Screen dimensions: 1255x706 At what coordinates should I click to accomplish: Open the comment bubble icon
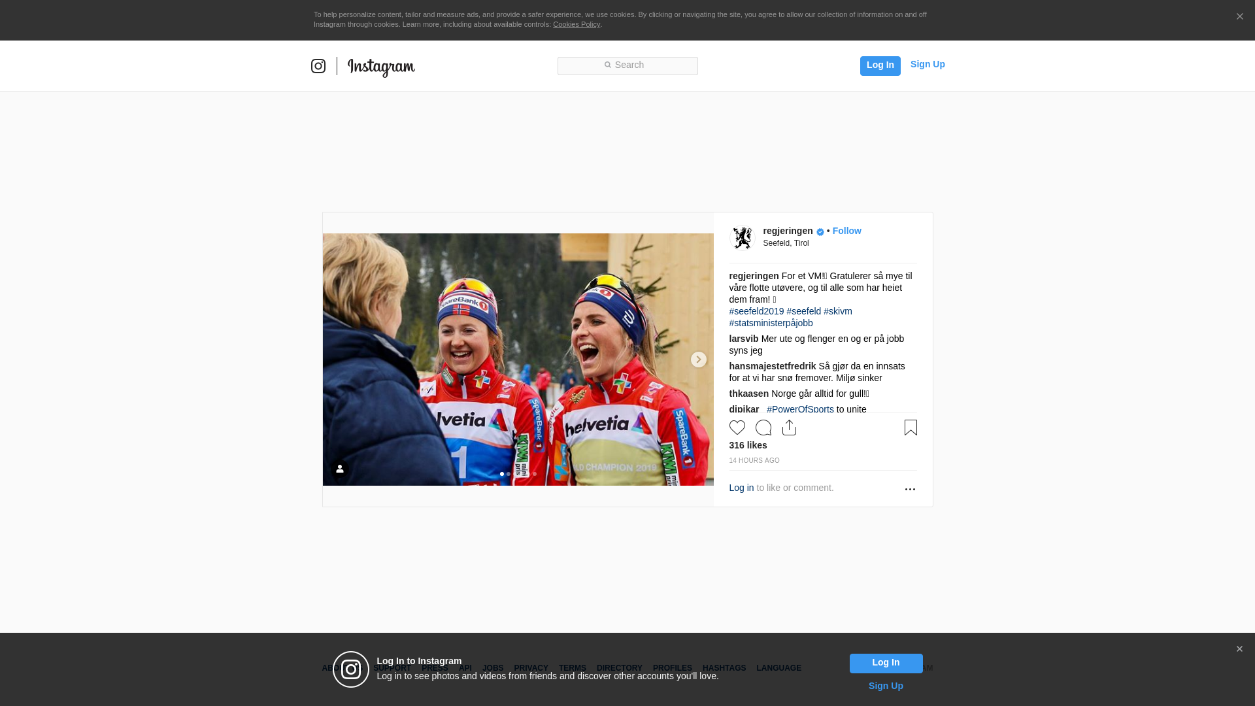(x=763, y=428)
